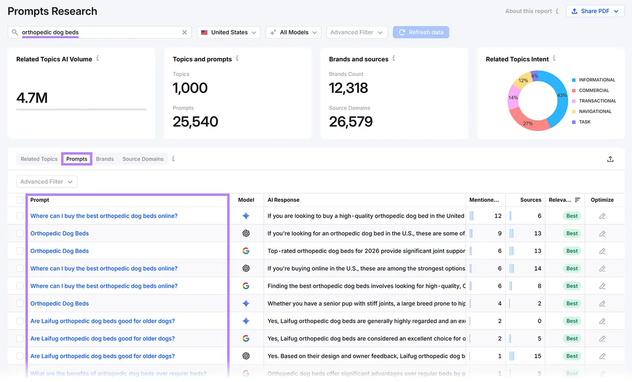
Task: Check the box for the Sources 0 Laifug row
Action: tap(19, 321)
